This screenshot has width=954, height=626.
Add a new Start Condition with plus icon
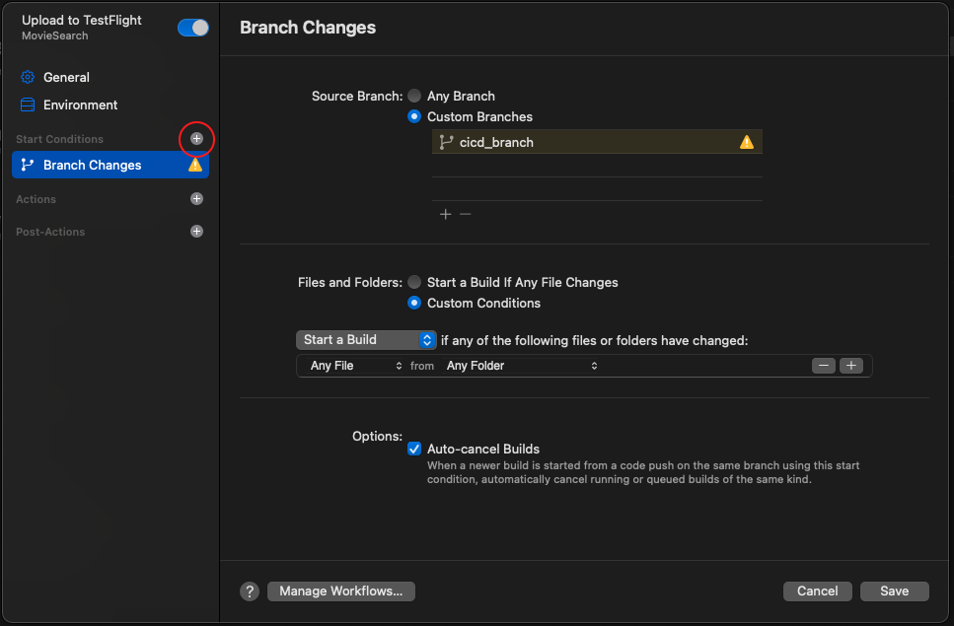(196, 139)
